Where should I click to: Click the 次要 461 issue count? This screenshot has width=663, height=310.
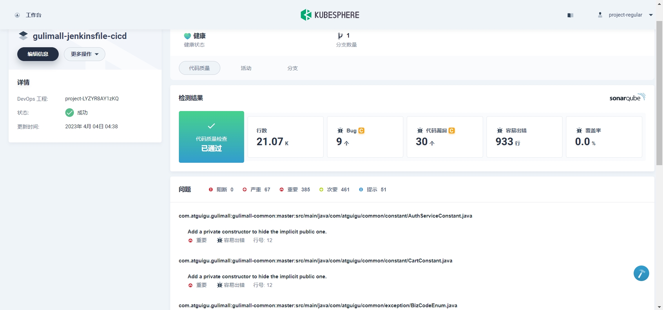[345, 190]
